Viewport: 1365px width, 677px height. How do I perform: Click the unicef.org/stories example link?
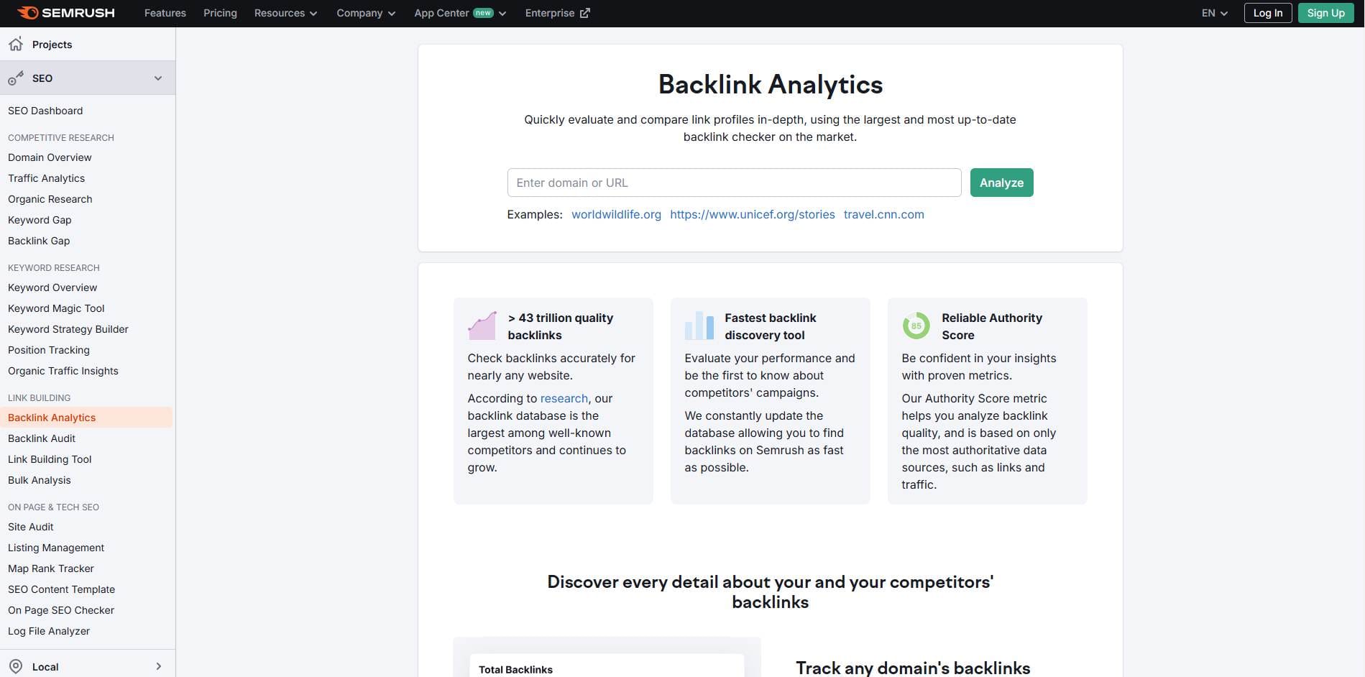click(x=753, y=214)
